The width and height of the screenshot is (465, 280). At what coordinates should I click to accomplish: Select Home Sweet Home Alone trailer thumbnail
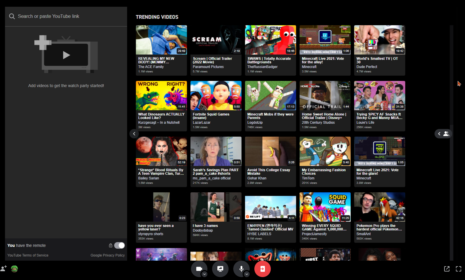tap(325, 96)
